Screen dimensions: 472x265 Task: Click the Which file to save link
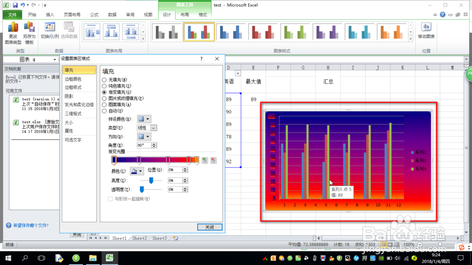click(x=31, y=225)
